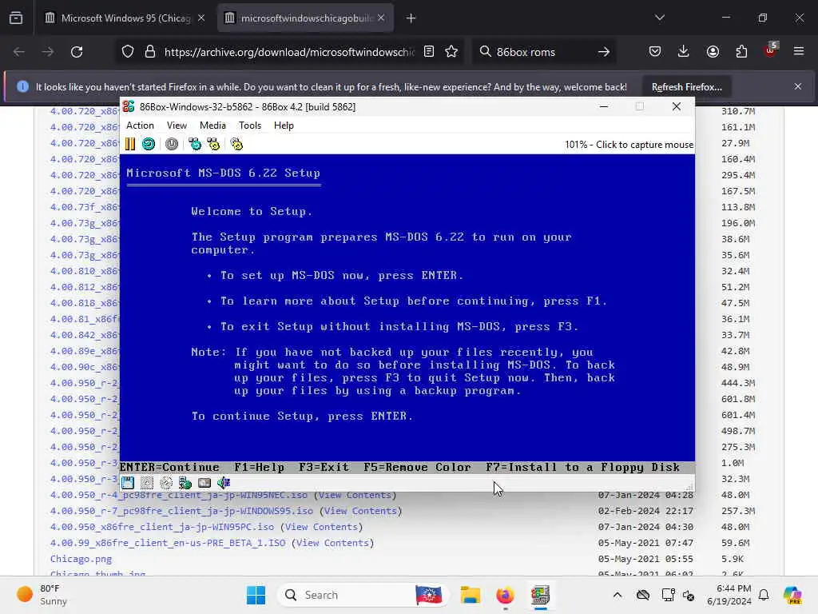Click the greyed-out second floppy status icon
The image size is (818, 614).
(x=147, y=483)
